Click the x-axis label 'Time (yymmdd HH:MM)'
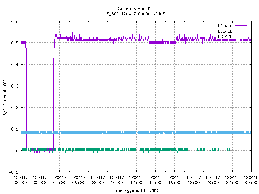Screen dimensions: 259x194 point(136,190)
